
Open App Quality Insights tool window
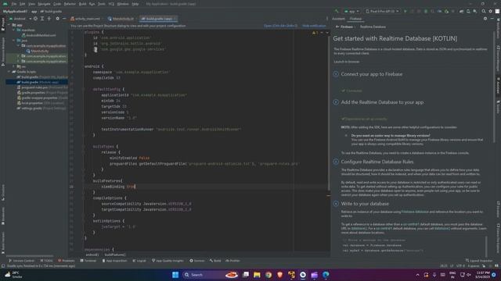click(x=168, y=261)
